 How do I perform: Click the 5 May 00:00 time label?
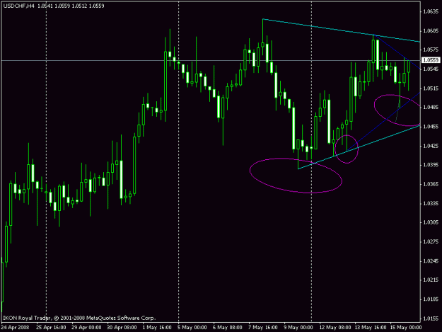coord(192,328)
